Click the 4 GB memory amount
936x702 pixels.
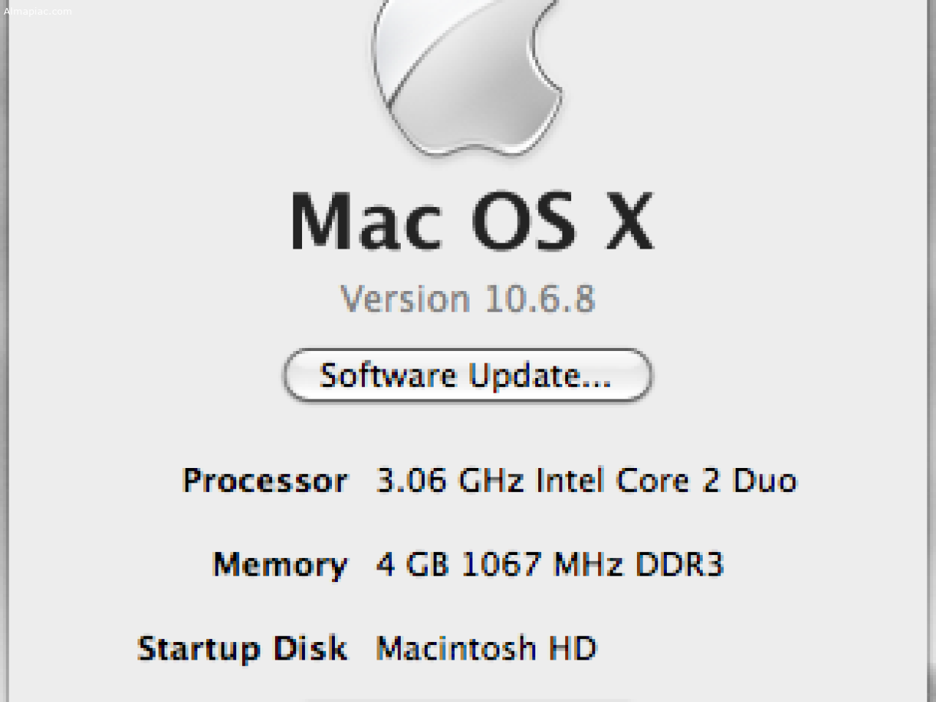click(x=412, y=565)
